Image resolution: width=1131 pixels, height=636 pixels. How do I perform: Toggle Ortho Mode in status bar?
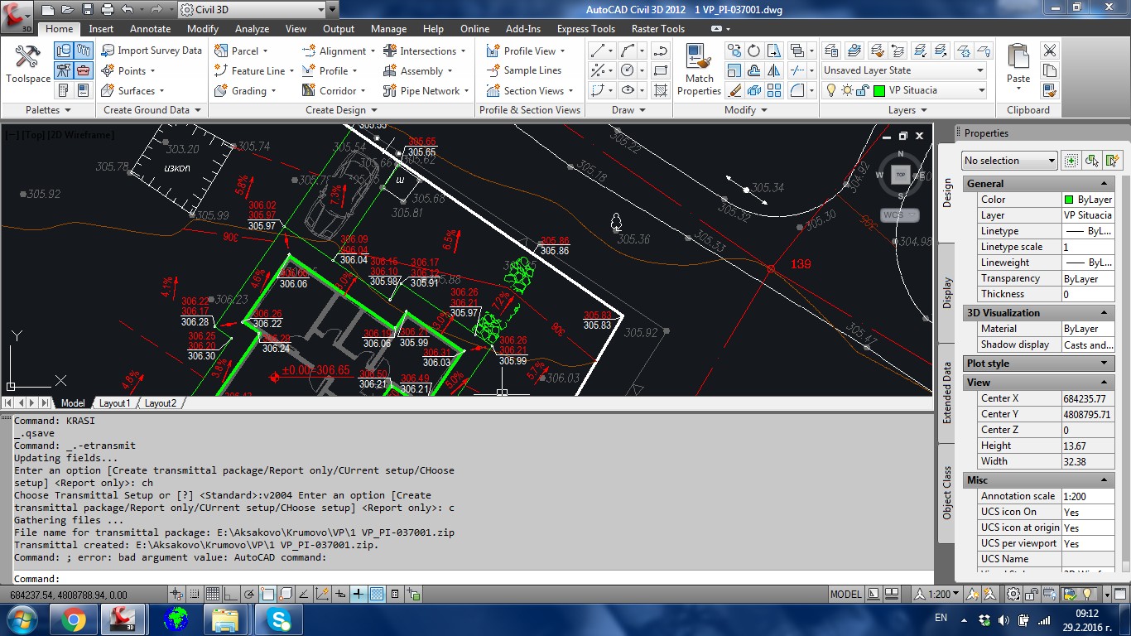(230, 594)
